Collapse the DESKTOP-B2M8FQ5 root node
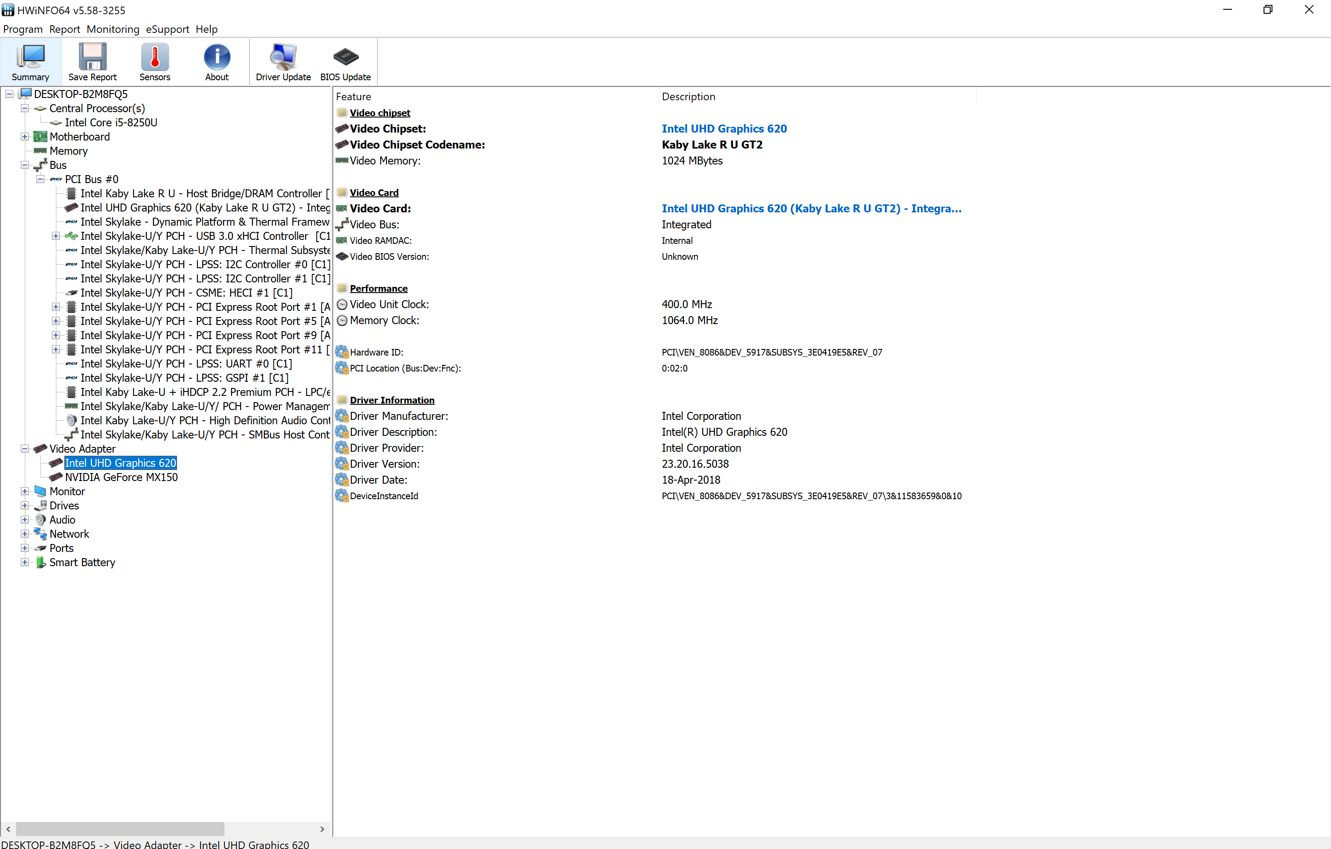Image resolution: width=1331 pixels, height=849 pixels. (9, 94)
